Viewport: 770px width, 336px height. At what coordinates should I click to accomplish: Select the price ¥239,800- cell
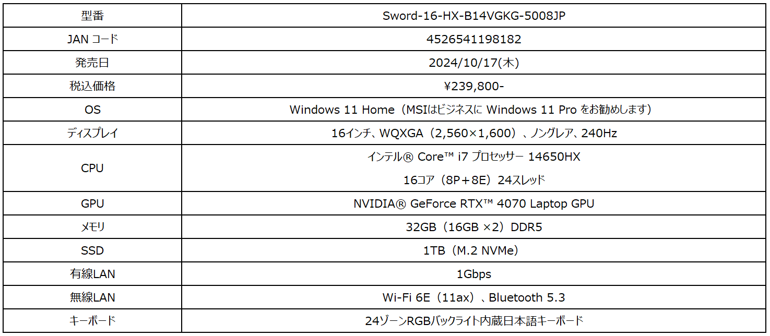tap(474, 86)
